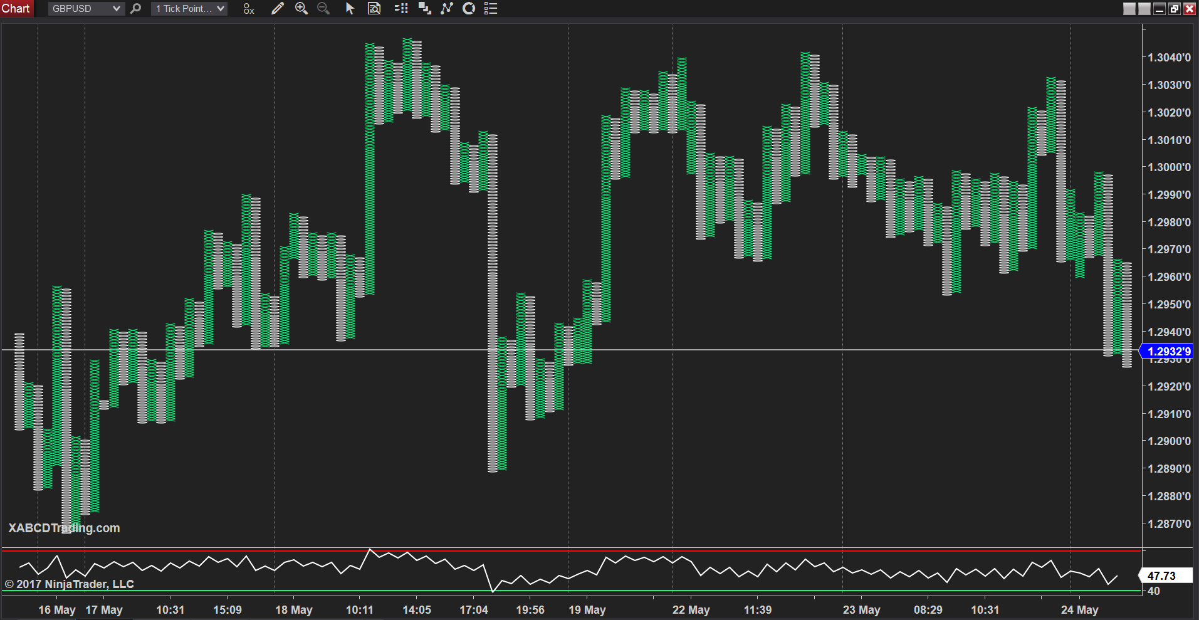Viewport: 1199px width, 620px height.
Task: Open the bar type settings icon
Action: click(249, 9)
